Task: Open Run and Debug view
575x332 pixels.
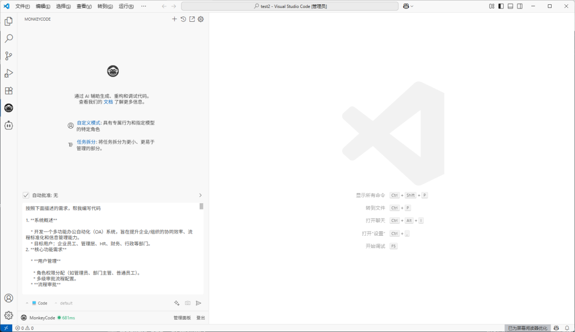Action: 9,73
